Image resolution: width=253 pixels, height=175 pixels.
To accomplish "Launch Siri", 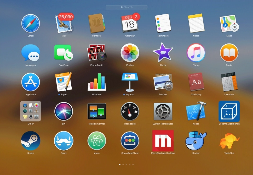I will [64, 111].
